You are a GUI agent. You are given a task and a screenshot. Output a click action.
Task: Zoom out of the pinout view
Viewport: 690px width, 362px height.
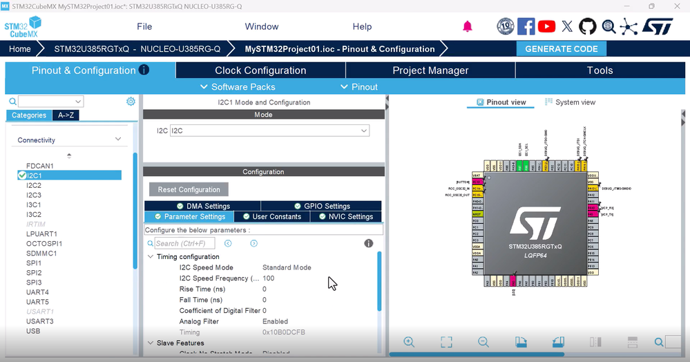[483, 342]
